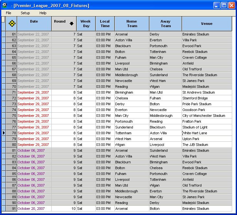Viewport: 237px width, 215px height.
Task: Click date 'September 22, 2007' in row 64
Action: click(34, 52)
